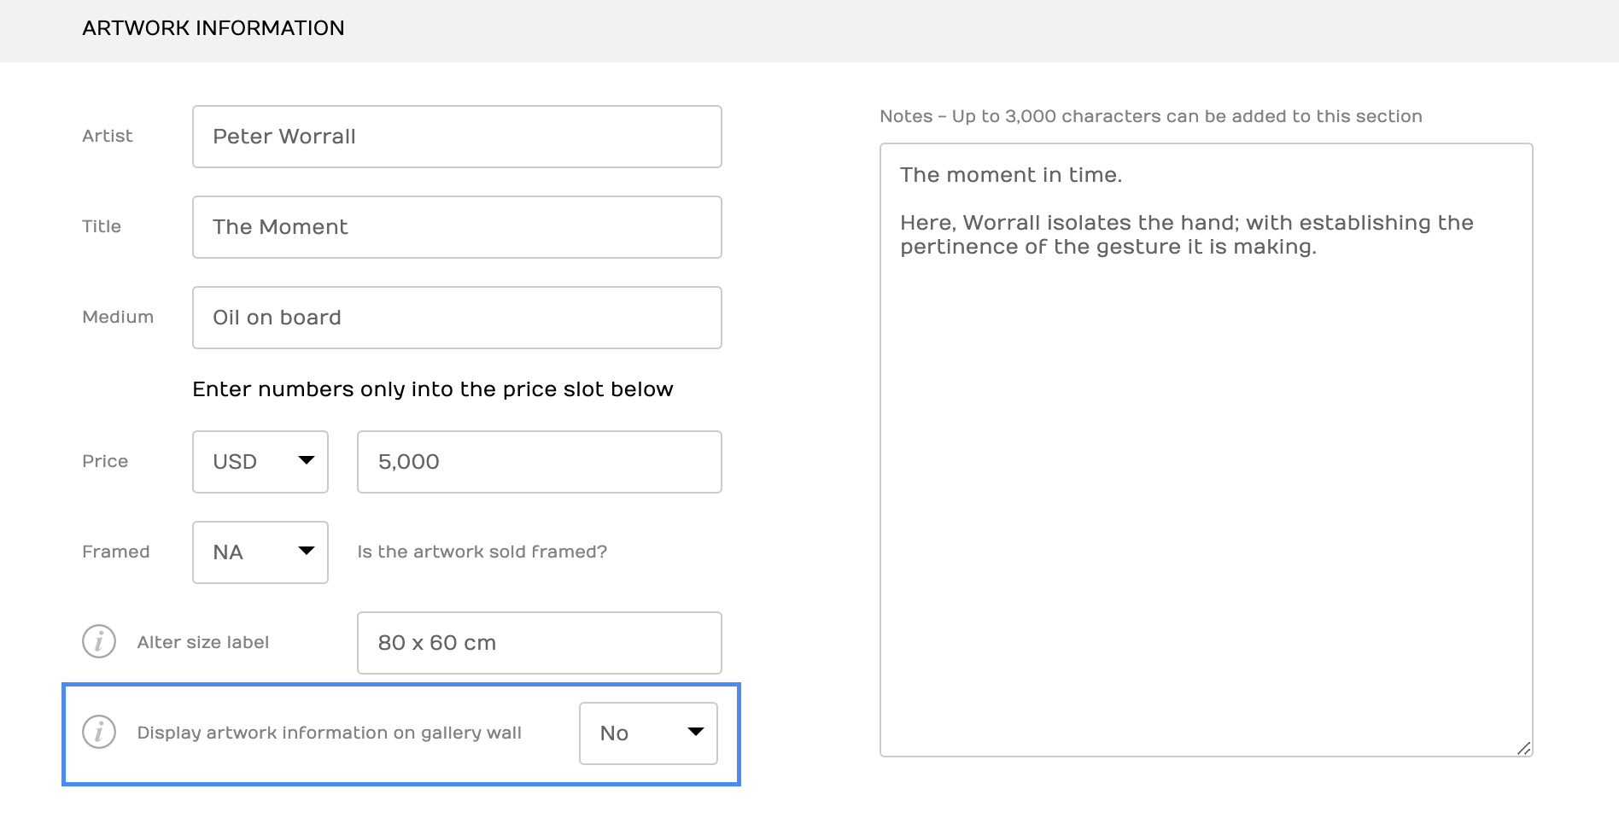Select the Medium field Oil on board
The width and height of the screenshot is (1619, 818).
[x=457, y=318]
